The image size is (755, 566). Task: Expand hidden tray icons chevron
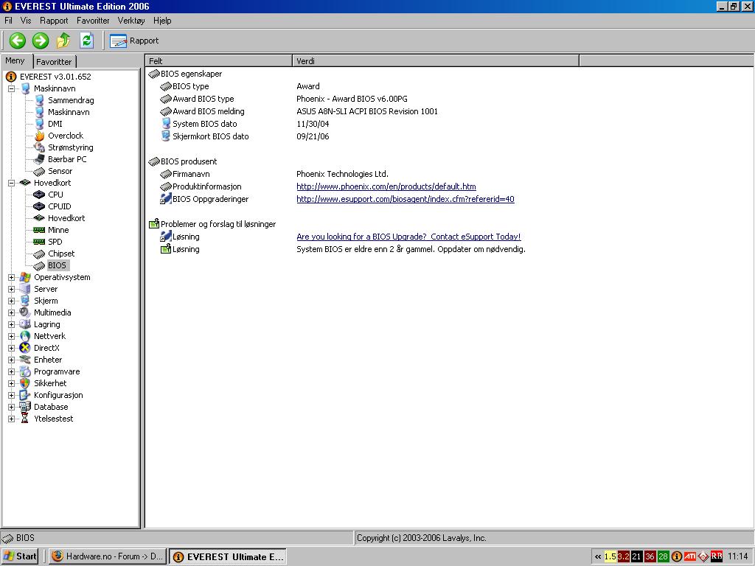[x=597, y=556]
